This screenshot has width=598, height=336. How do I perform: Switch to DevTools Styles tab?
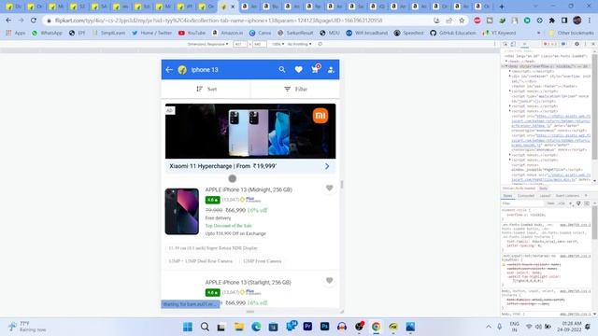(507, 196)
